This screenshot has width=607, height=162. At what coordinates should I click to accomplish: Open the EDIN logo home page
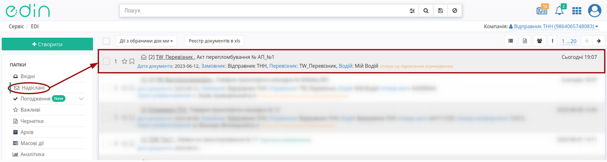[27, 11]
